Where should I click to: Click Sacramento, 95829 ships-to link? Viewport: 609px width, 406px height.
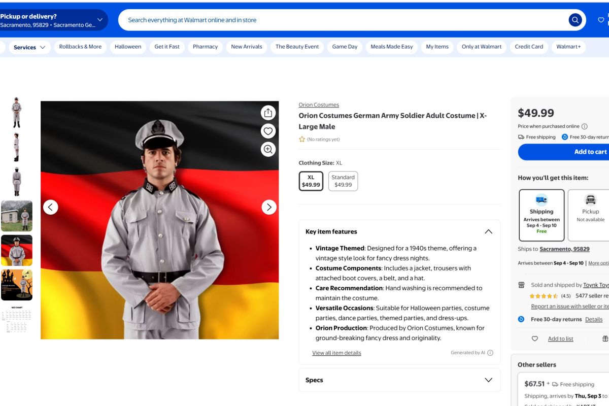pyautogui.click(x=564, y=249)
